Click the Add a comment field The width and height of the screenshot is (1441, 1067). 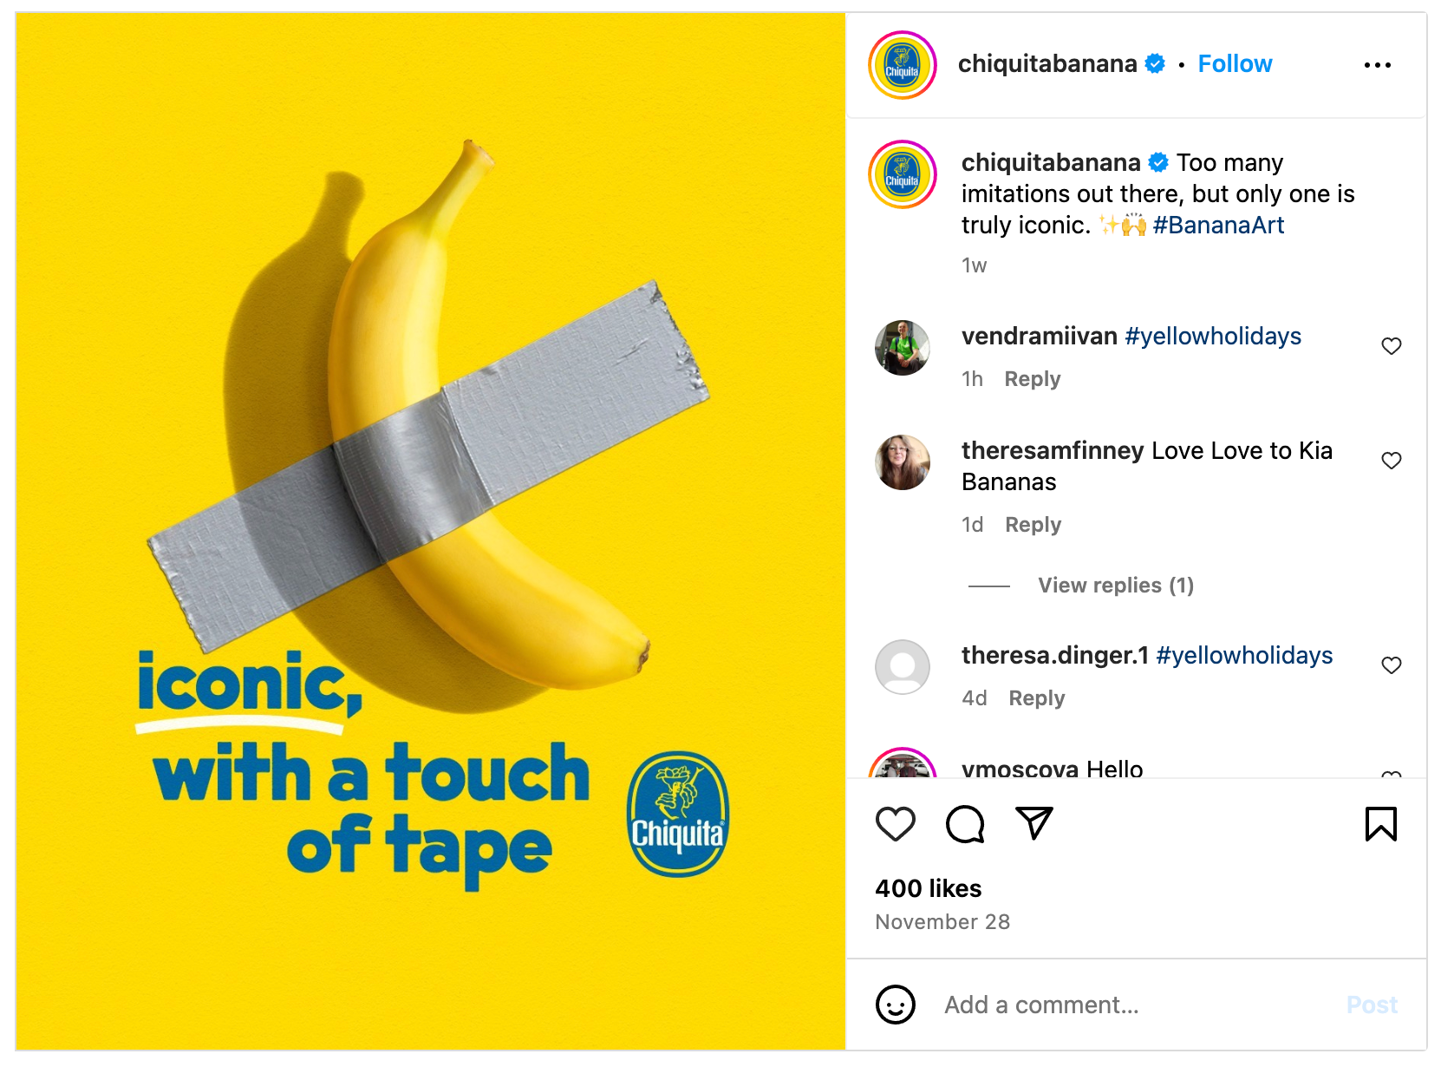pyautogui.click(x=1127, y=1005)
